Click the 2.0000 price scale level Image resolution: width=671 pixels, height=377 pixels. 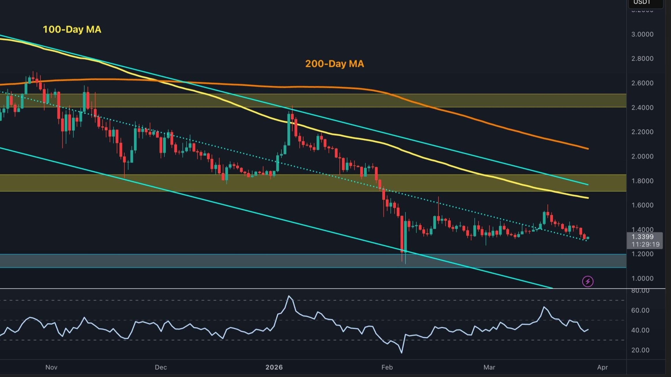tap(642, 156)
